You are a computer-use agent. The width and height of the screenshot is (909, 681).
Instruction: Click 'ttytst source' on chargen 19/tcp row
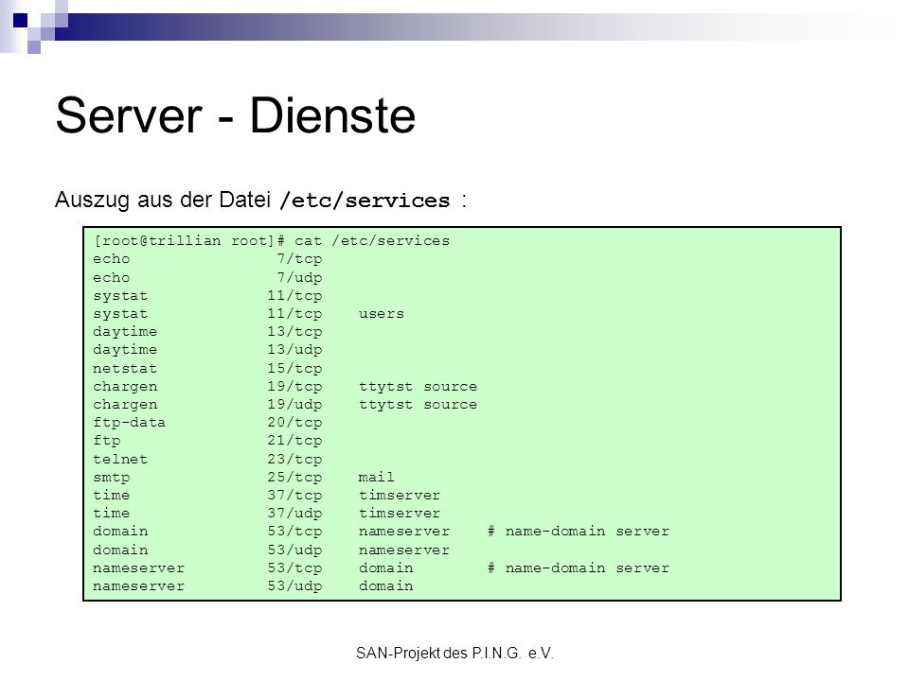tap(418, 386)
